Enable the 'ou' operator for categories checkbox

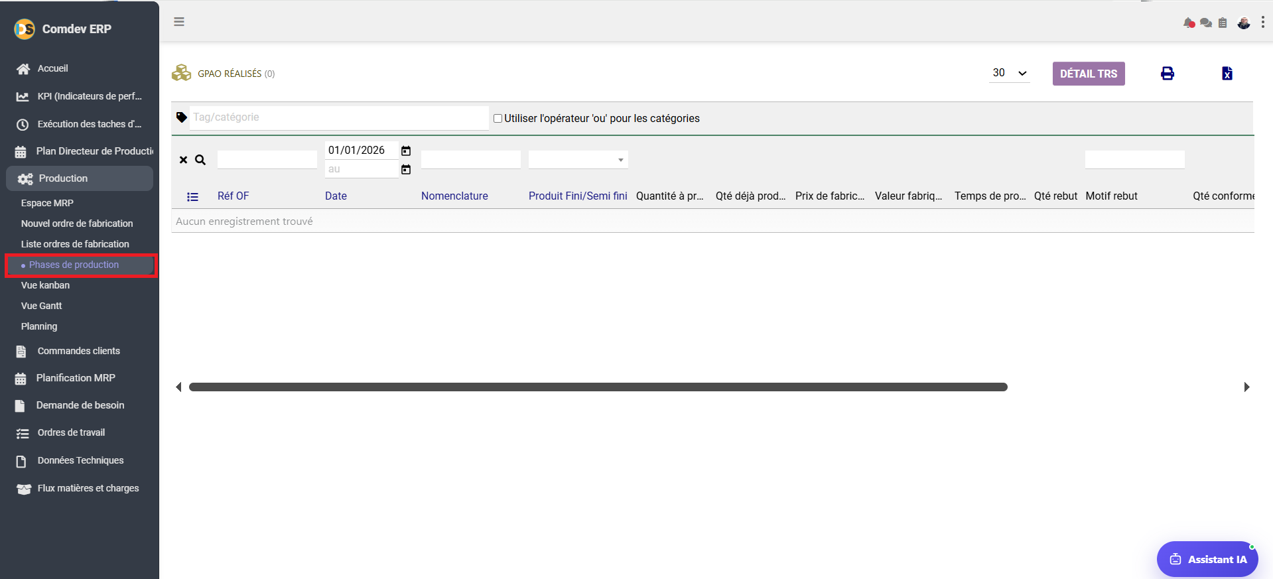(x=498, y=119)
